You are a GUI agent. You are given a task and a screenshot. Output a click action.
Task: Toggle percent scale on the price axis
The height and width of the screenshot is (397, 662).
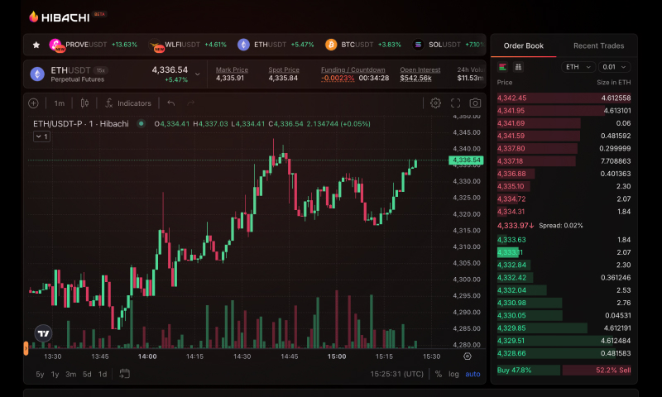click(x=439, y=374)
